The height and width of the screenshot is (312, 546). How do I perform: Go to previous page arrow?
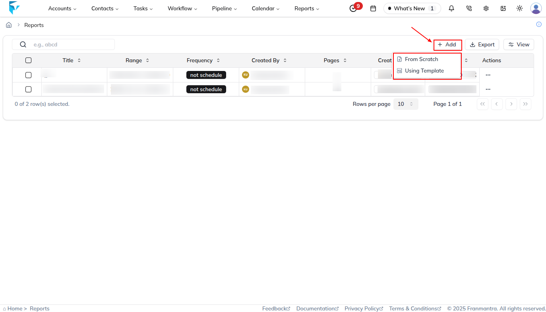tap(497, 104)
